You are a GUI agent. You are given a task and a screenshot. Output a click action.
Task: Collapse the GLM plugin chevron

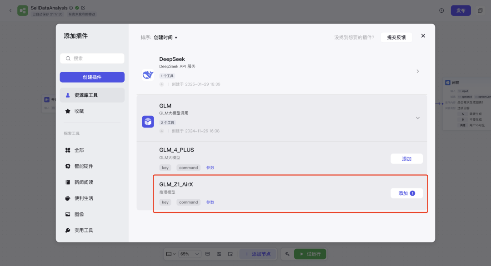(x=418, y=118)
